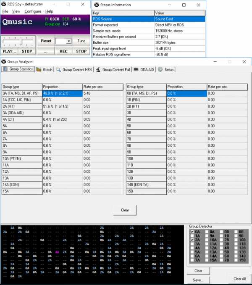Select the '0A (TA, MS, DI, AF, PS)' row
The image size is (252, 285).
(x=63, y=93)
